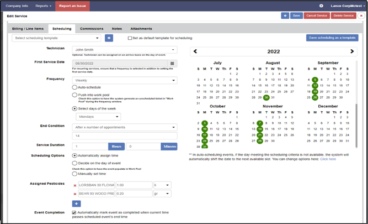Expand the Technician dropdown showing John Smith
Viewport: 368px width, 224px height.
[124, 50]
